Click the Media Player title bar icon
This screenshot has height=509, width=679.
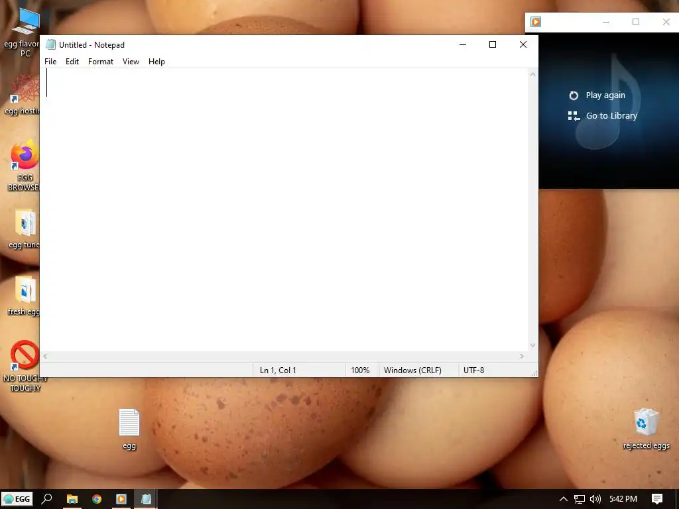pyautogui.click(x=536, y=22)
